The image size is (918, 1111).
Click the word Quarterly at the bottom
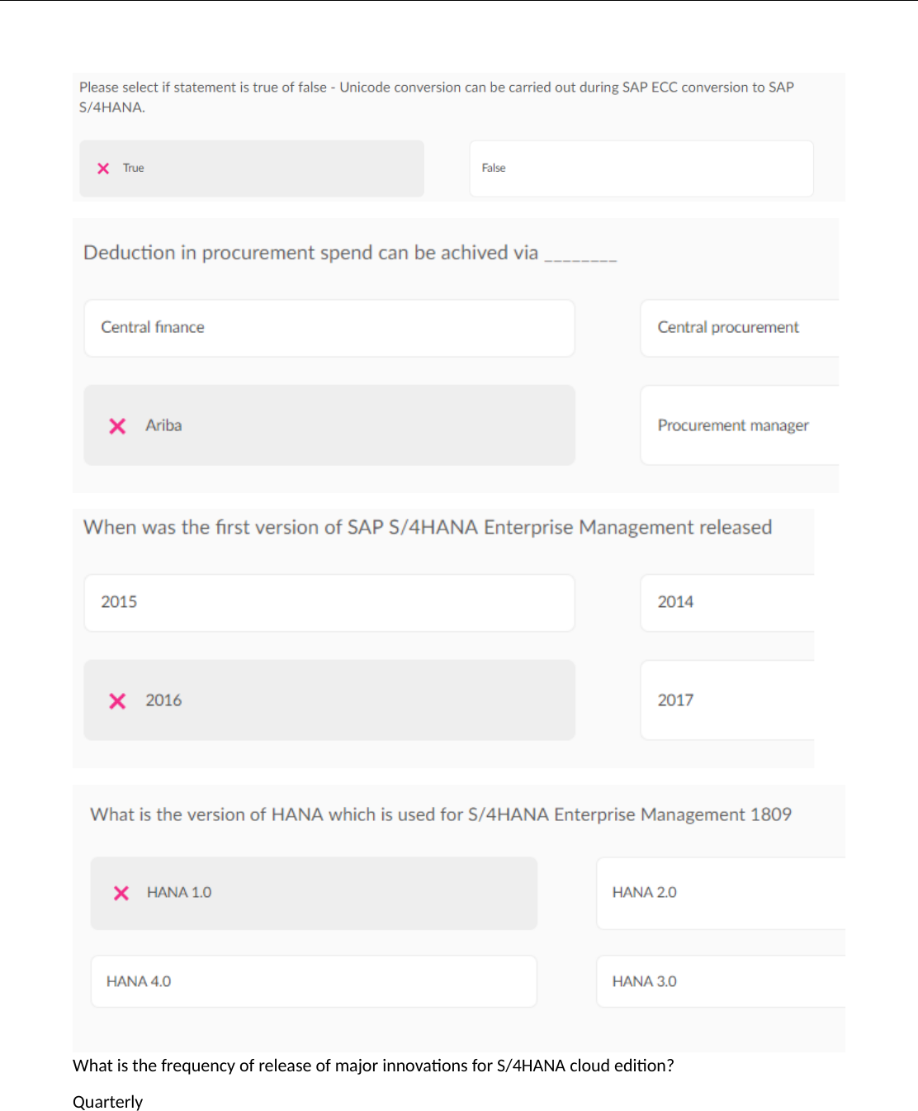pyautogui.click(x=107, y=1102)
